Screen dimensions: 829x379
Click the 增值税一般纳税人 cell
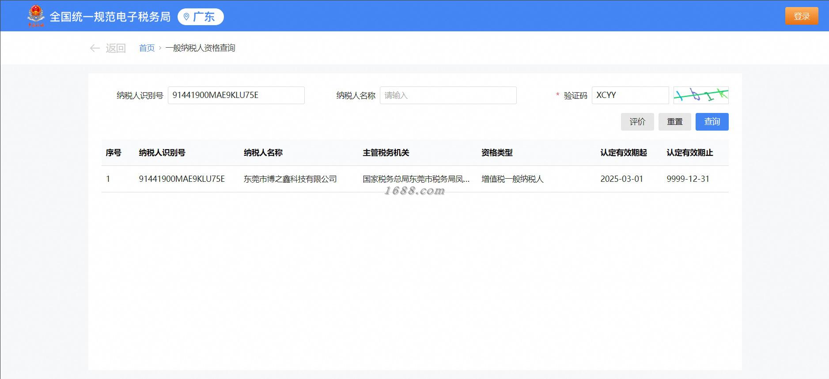512,179
